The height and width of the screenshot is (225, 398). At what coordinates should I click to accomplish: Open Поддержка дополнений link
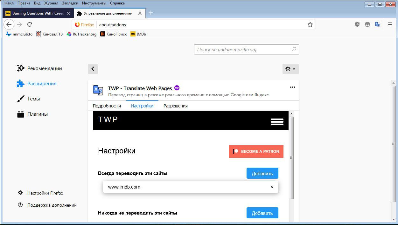47,205
